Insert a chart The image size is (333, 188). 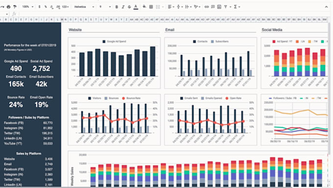(219, 7)
